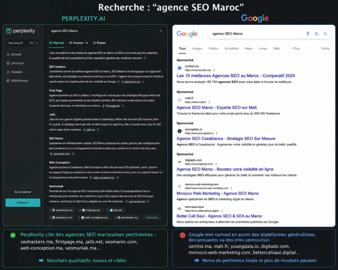
Task: Open Accueil in Perplexity sidebar
Action: tap(14, 54)
